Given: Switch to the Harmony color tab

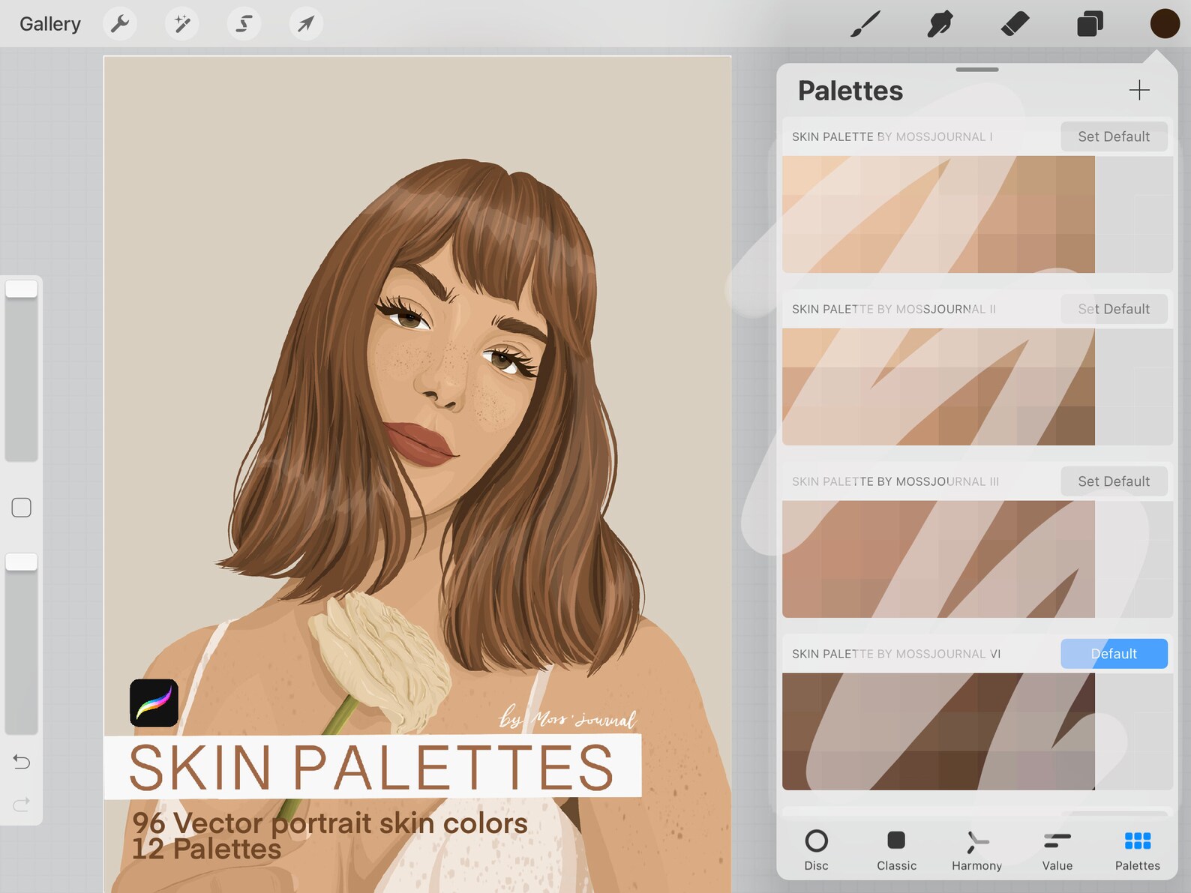Looking at the screenshot, I should 976,850.
